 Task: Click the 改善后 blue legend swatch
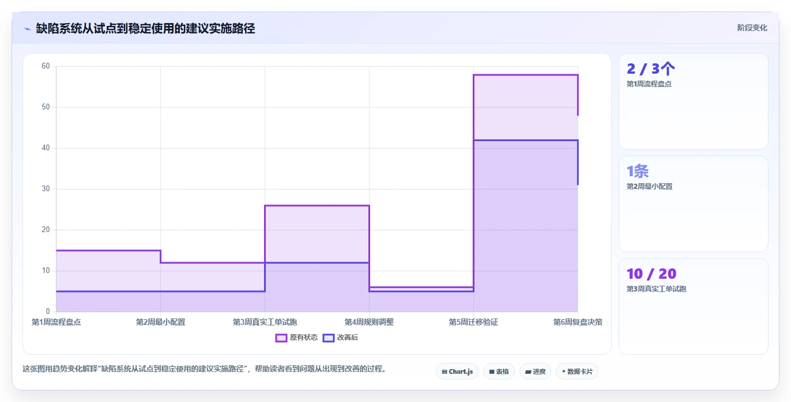[329, 337]
